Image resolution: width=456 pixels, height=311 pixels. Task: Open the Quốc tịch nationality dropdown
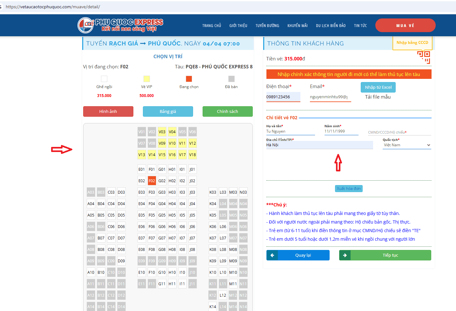pyautogui.click(x=407, y=145)
